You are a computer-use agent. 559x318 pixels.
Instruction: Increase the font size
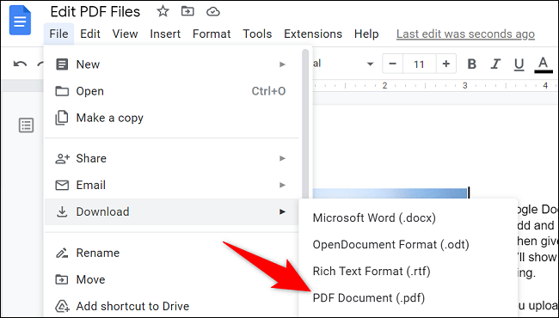tap(446, 64)
